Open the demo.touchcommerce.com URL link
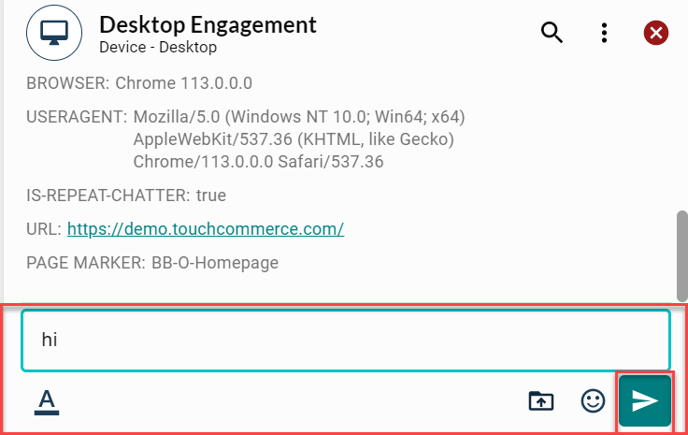This screenshot has width=688, height=435. 206,228
